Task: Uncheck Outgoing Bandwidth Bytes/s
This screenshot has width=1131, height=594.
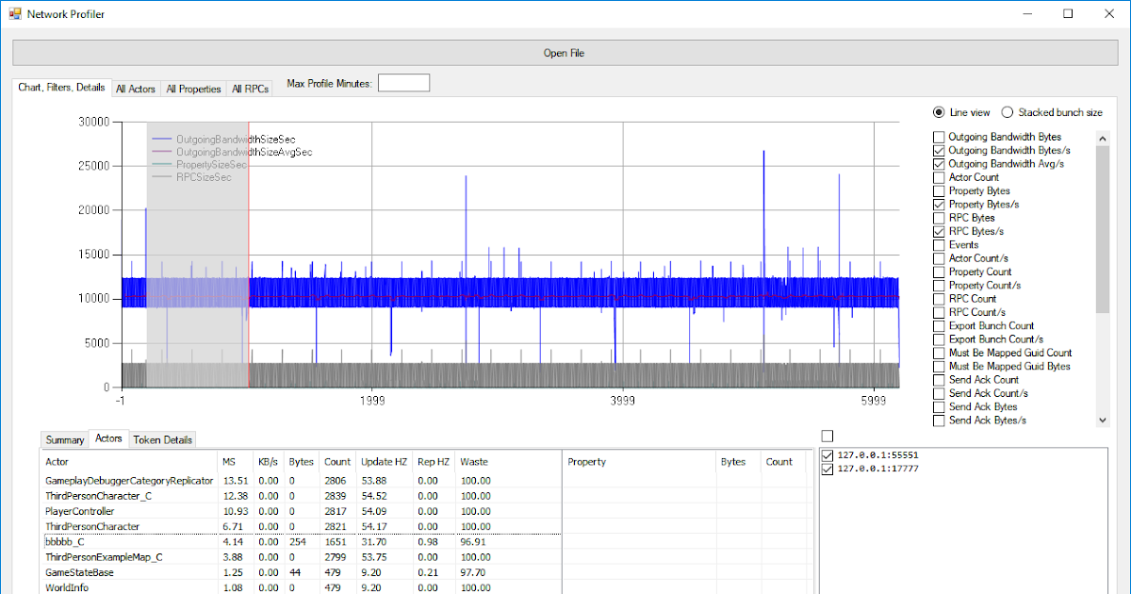Action: click(x=939, y=150)
